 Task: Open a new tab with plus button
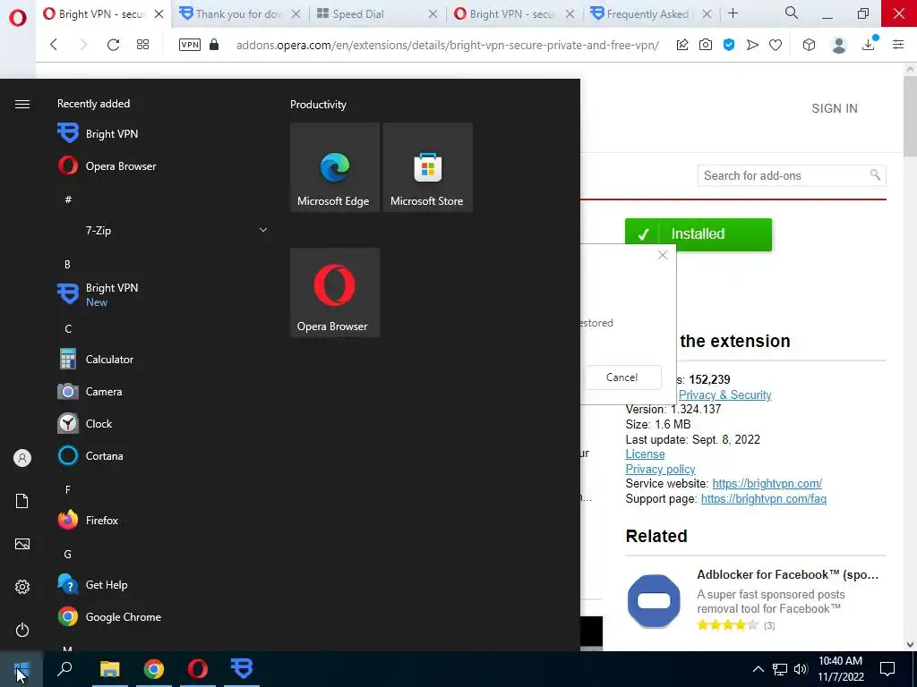click(x=733, y=13)
